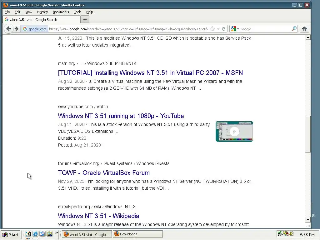
Task: Open the TOWF Oracle VirtualBox Forum link
Action: coord(104,173)
